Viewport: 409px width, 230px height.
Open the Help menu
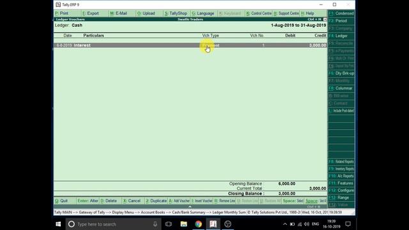click(x=307, y=13)
